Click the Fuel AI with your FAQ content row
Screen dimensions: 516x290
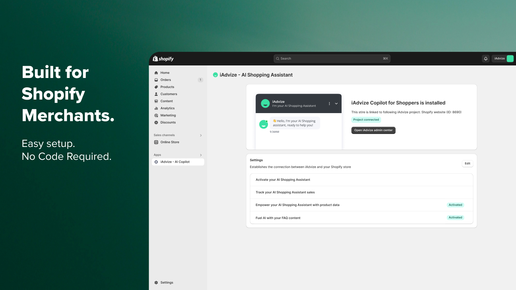(362, 218)
